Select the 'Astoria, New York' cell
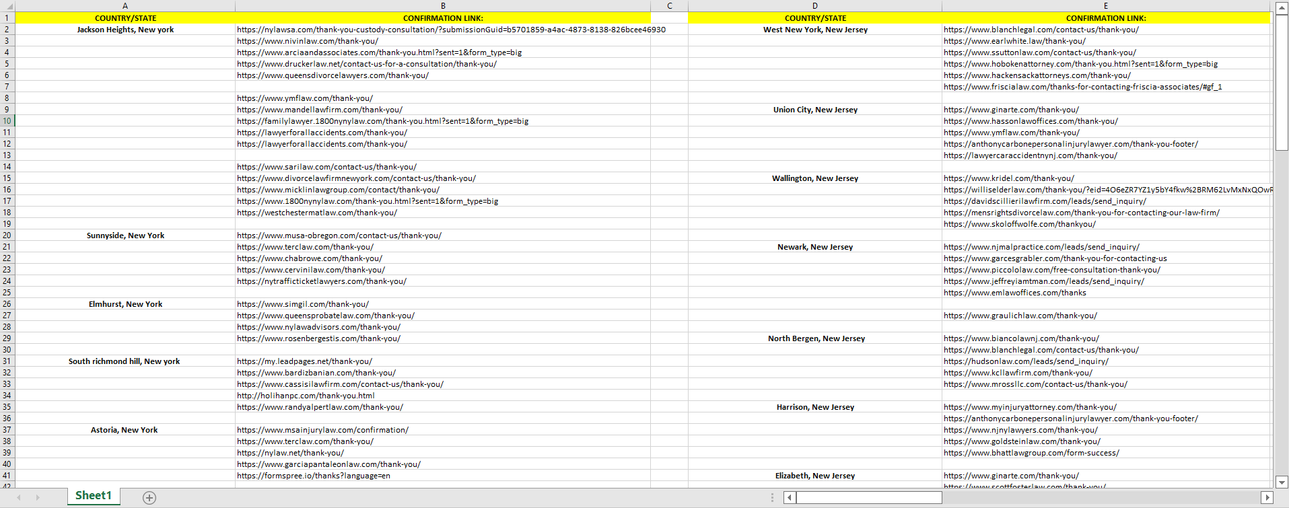Image resolution: width=1289 pixels, height=508 pixels. tap(125, 430)
